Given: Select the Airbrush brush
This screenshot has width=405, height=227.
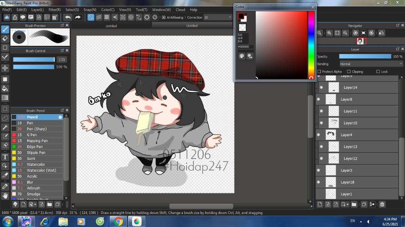Looking at the screenshot, I should point(37,188).
